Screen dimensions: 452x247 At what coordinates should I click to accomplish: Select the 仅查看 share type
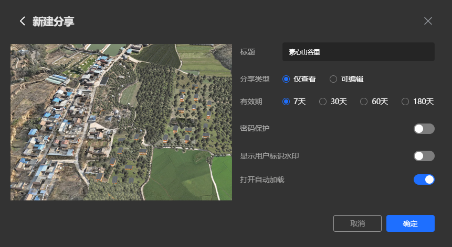(x=299, y=79)
